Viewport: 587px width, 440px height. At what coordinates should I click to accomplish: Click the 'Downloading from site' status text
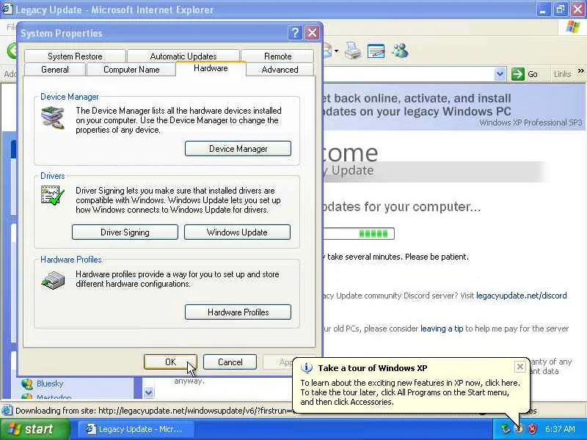pos(153,411)
